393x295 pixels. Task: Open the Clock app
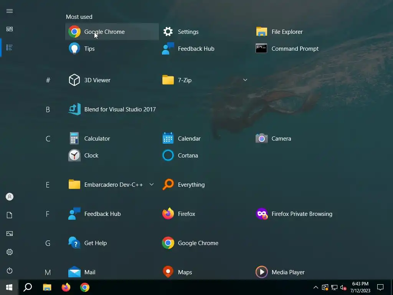[x=112, y=156]
